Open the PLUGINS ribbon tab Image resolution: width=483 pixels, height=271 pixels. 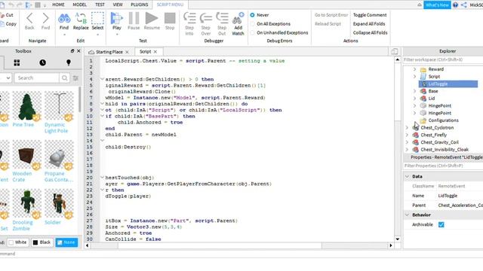139,5
